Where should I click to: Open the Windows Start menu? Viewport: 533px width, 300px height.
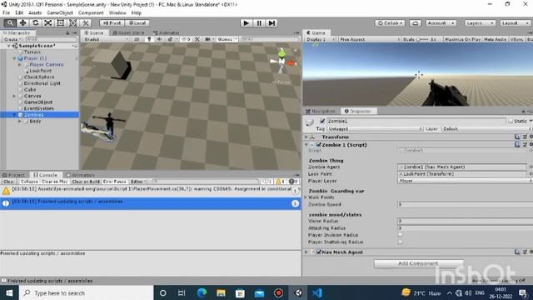click(x=9, y=292)
